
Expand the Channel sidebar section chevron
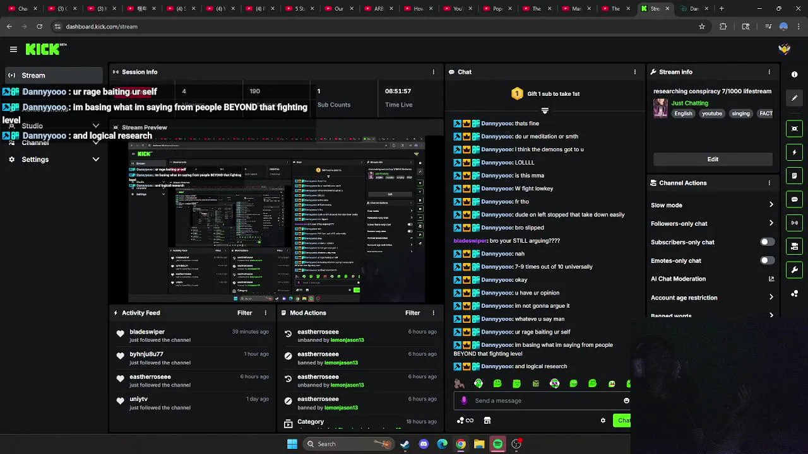pos(96,143)
